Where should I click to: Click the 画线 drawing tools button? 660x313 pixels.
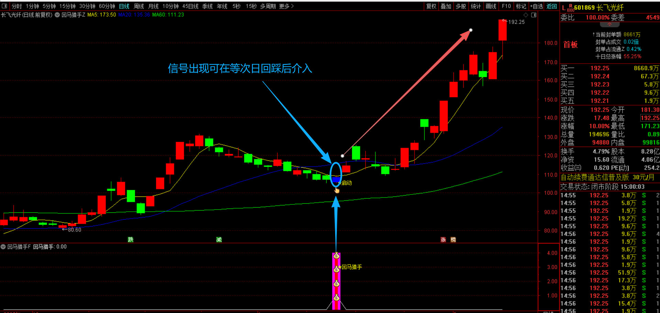point(491,6)
